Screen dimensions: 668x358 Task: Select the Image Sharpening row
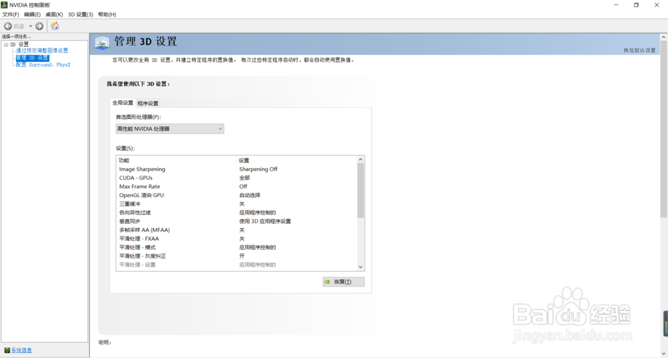click(237, 169)
